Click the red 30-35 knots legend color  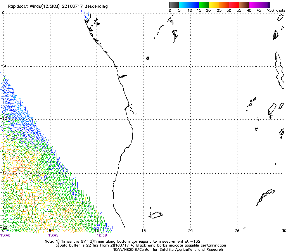234,5
